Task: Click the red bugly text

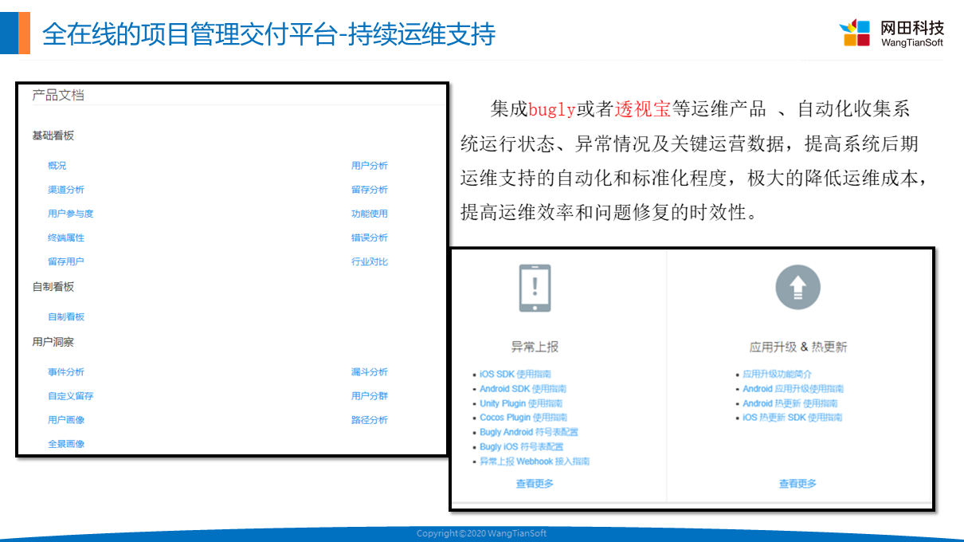Action: pos(552,109)
